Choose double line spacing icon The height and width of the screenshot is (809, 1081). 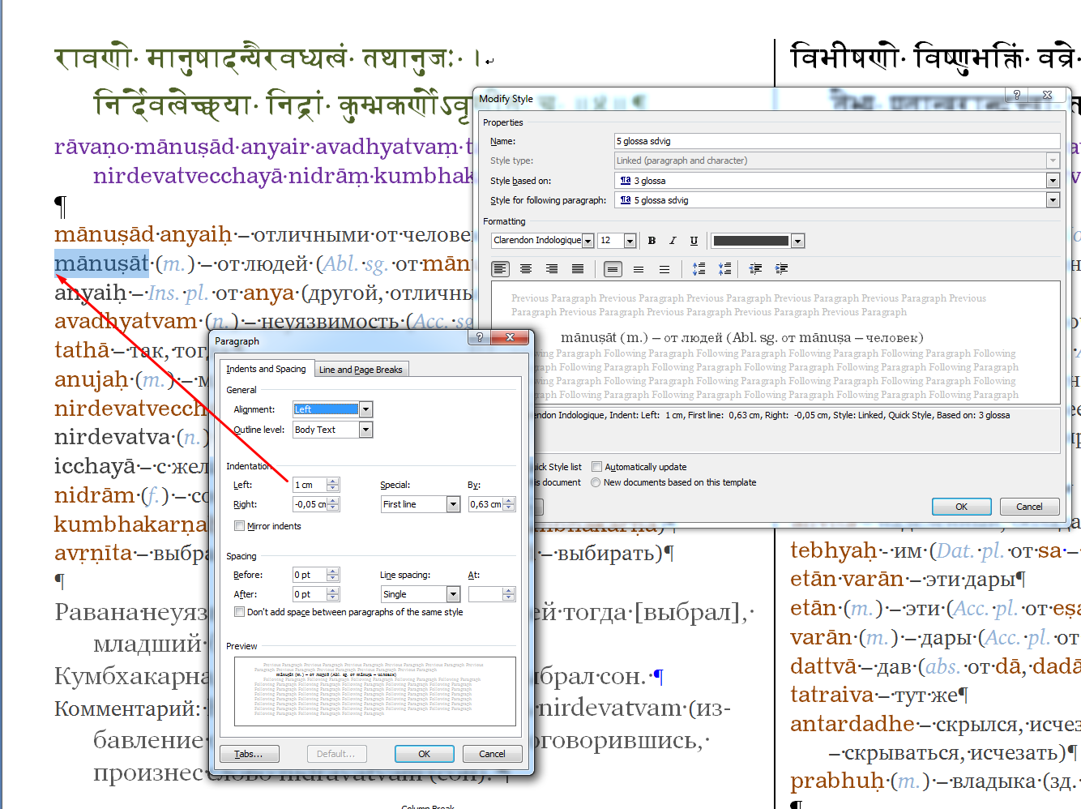point(664,269)
